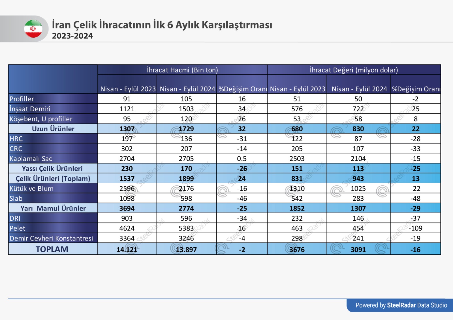The image size is (453, 320).
Task: Select the title İran Çelik İhracatının İlk 6 Aylık Karşılaştırması
Action: (162, 25)
